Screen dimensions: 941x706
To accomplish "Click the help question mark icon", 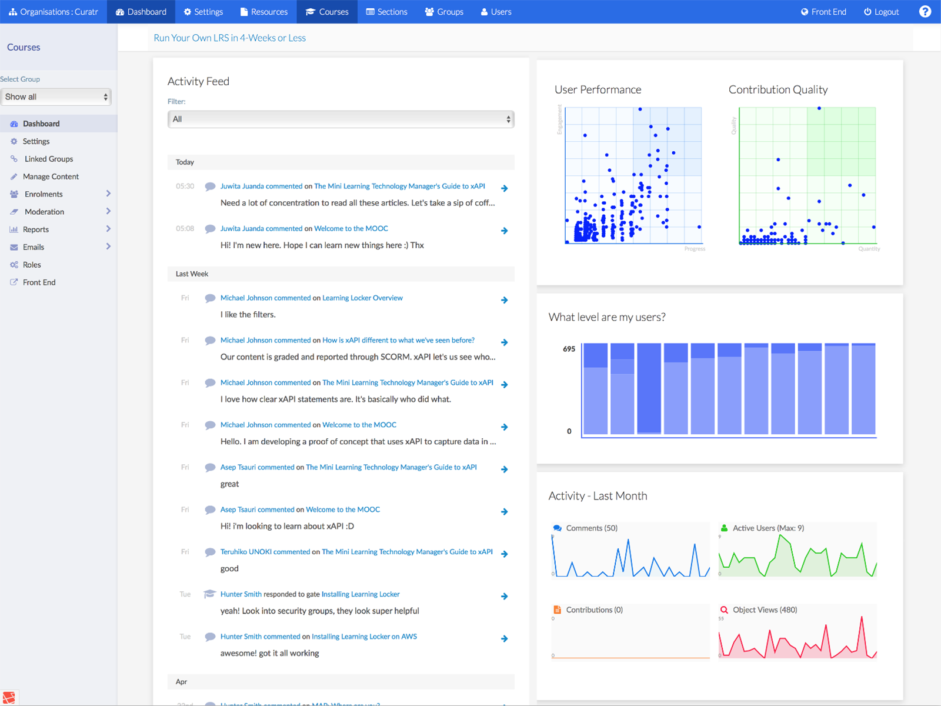I will 925,12.
